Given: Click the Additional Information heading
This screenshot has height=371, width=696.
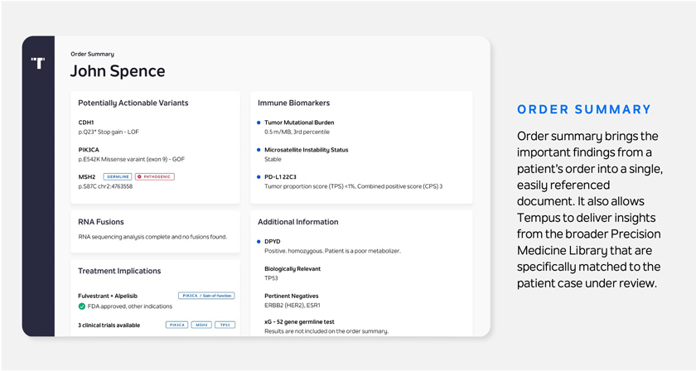Looking at the screenshot, I should [297, 222].
